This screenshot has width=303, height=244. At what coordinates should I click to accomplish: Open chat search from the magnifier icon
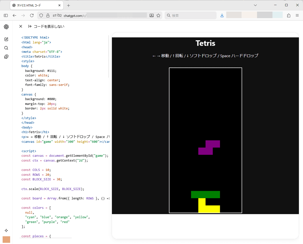coord(6,48)
